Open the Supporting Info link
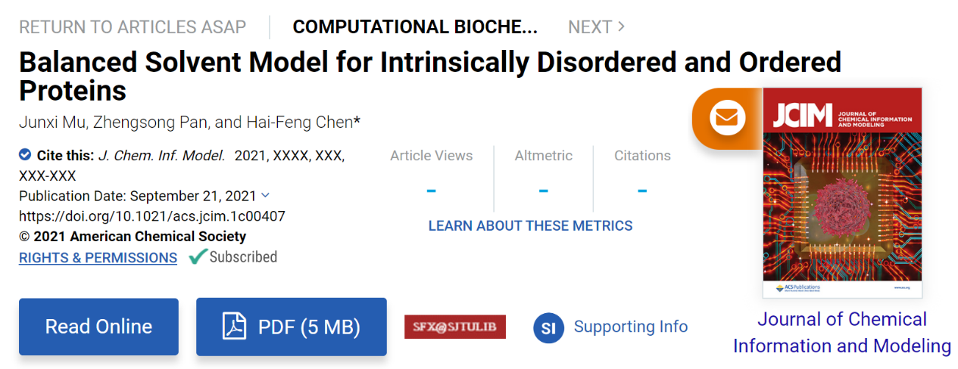This screenshot has height=369, width=958. [630, 327]
